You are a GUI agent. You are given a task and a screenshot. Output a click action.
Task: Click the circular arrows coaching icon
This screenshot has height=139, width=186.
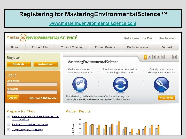coord(121,84)
